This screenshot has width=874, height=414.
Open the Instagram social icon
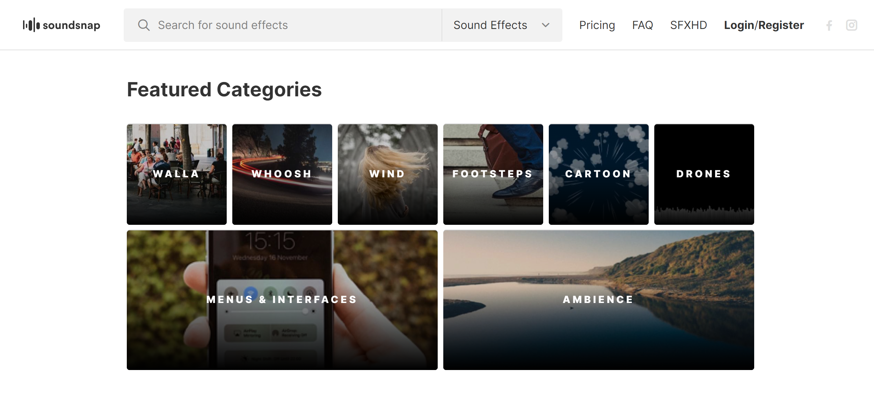pyautogui.click(x=851, y=25)
